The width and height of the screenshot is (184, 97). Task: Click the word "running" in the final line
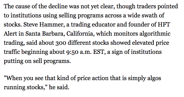15,87
